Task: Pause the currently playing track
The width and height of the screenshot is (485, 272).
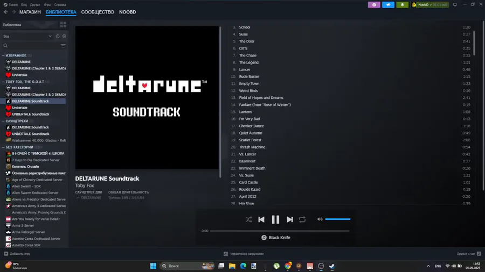Action: [275, 219]
